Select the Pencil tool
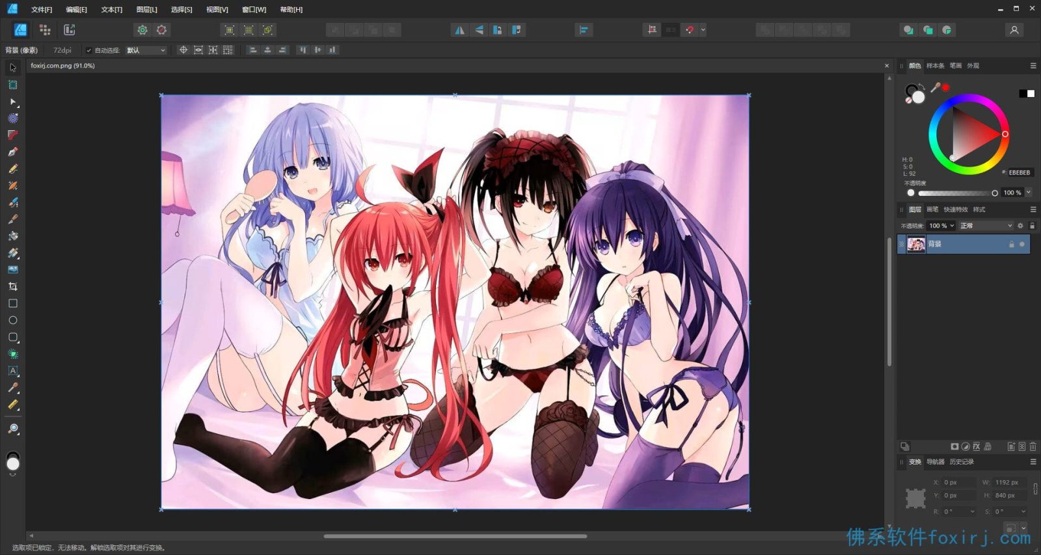The width and height of the screenshot is (1041, 555). (12, 169)
